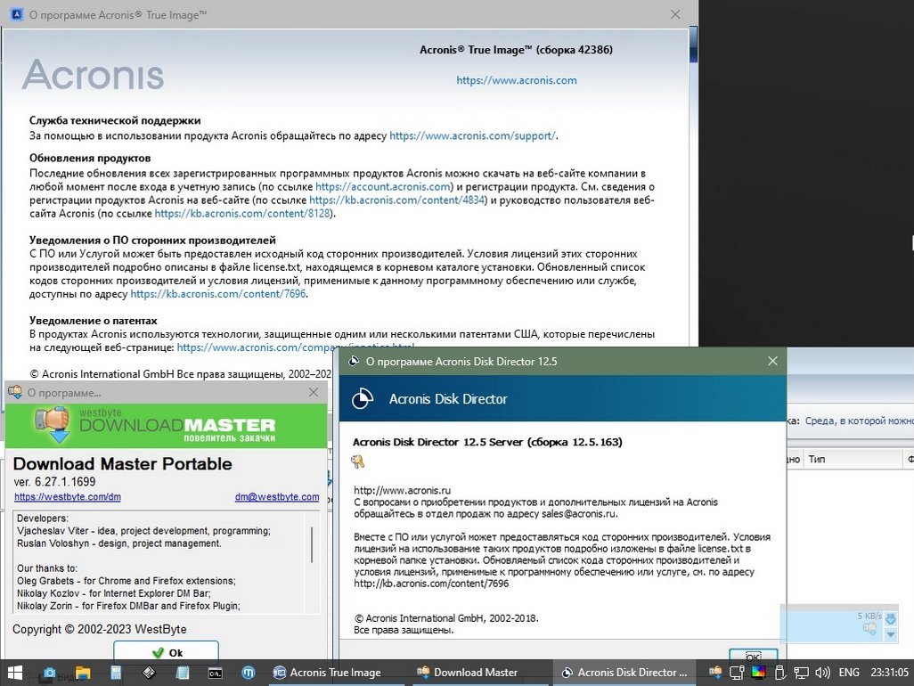This screenshot has height=686, width=914.
Task: Open File Explorer from the taskbar
Action: tap(83, 673)
